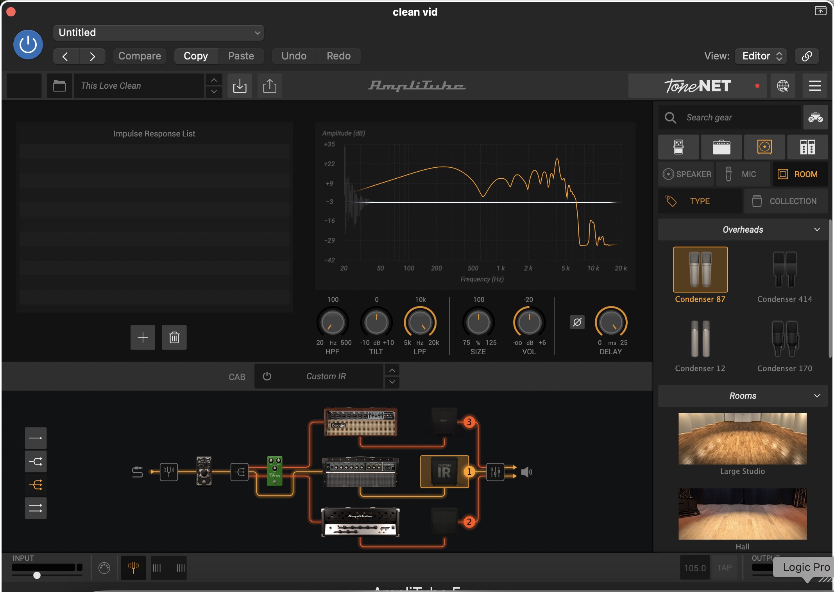Select the amp gear category icon
Image resolution: width=834 pixels, height=592 pixels.
721,147
